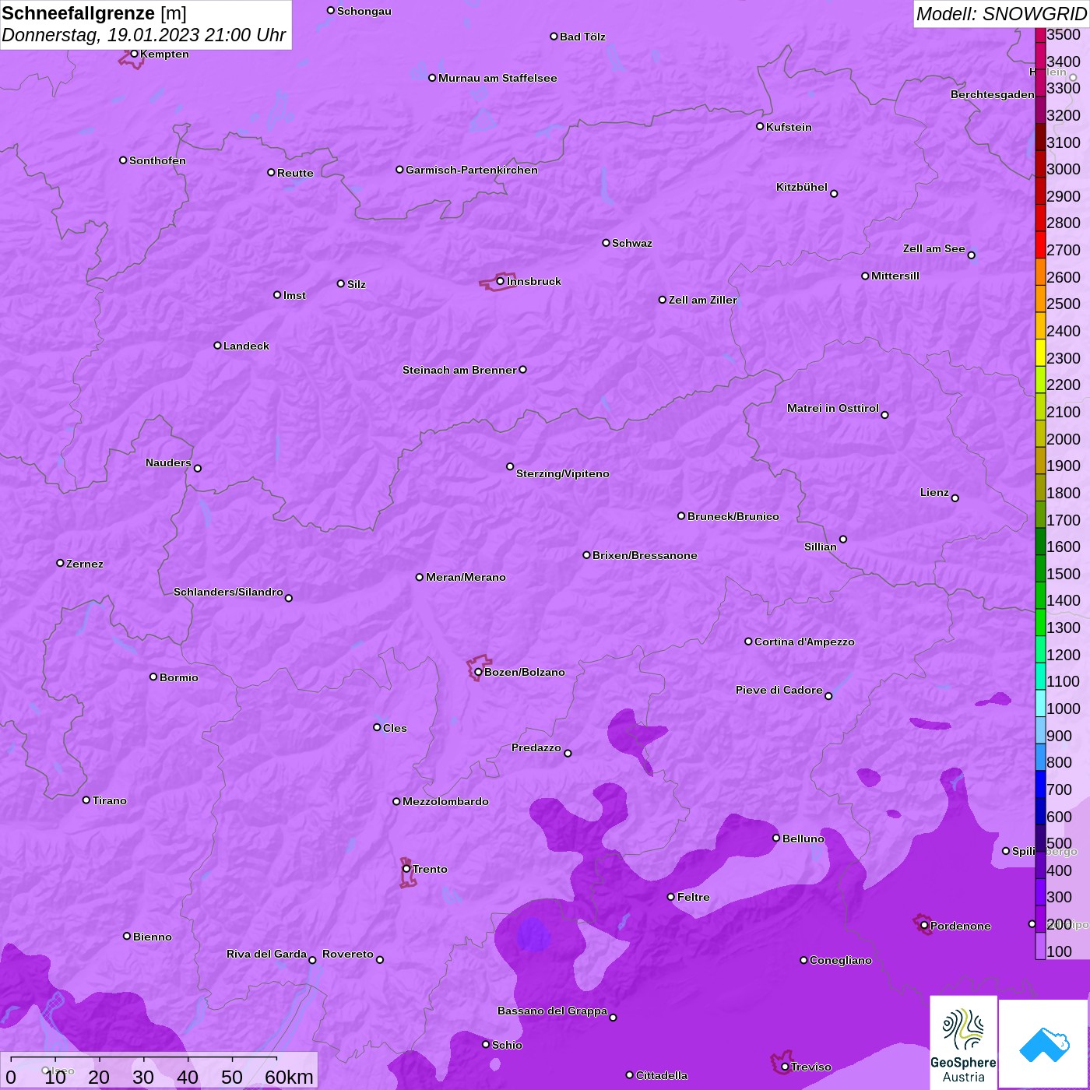Click the Feltre marker dot
This screenshot has width=1090, height=1090.
671,897
